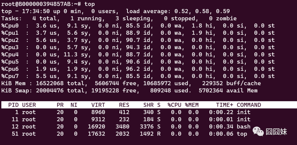Click the SHR column header

click(148, 105)
